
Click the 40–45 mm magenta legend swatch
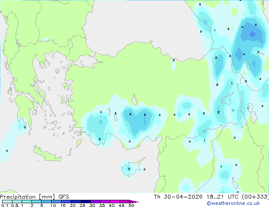[x=115, y=202]
